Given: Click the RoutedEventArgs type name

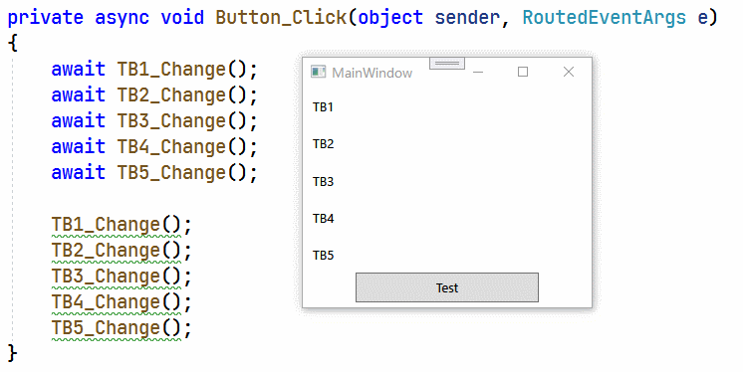Looking at the screenshot, I should pyautogui.click(x=605, y=18).
